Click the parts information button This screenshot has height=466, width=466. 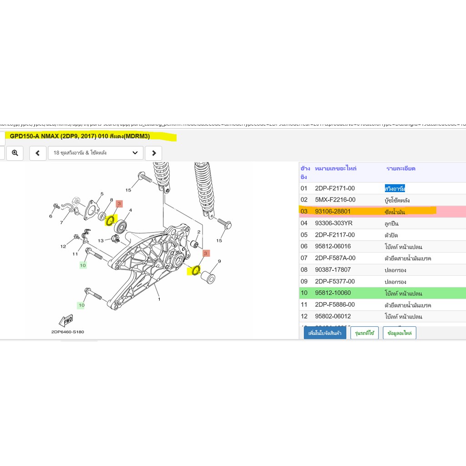pyautogui.click(x=400, y=333)
